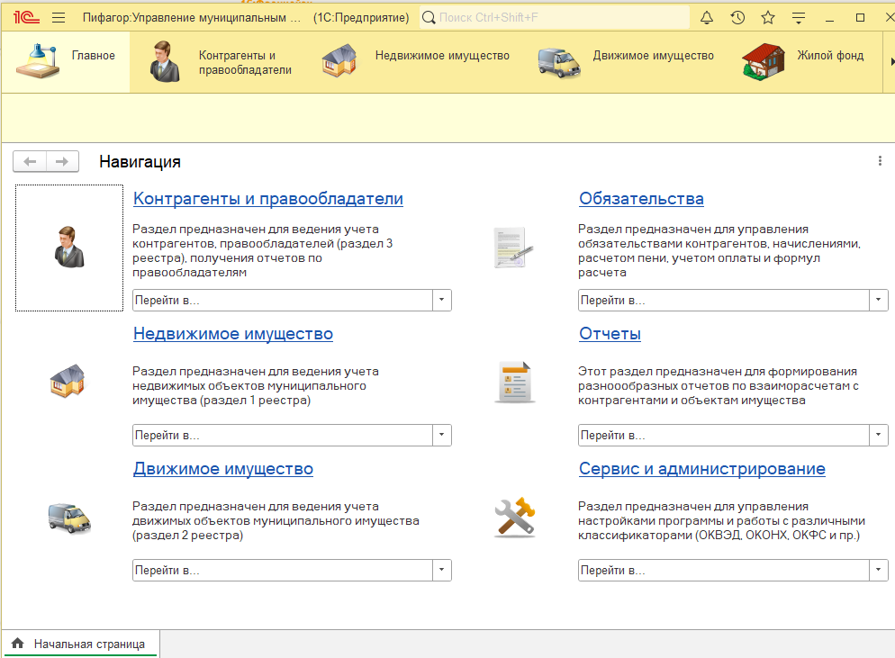
Task: Click van icon in top section panel
Action: click(559, 62)
